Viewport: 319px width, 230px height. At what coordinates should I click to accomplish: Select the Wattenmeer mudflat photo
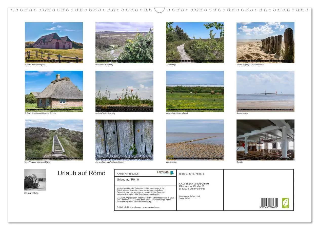[x=195, y=140]
